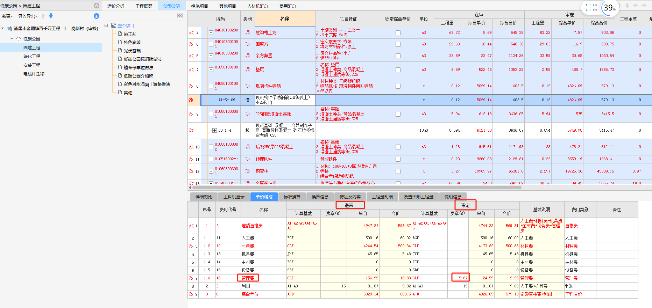This screenshot has height=308, width=652.
Task: Expand row 12 钢管柱 plus box
Action: (x=211, y=171)
